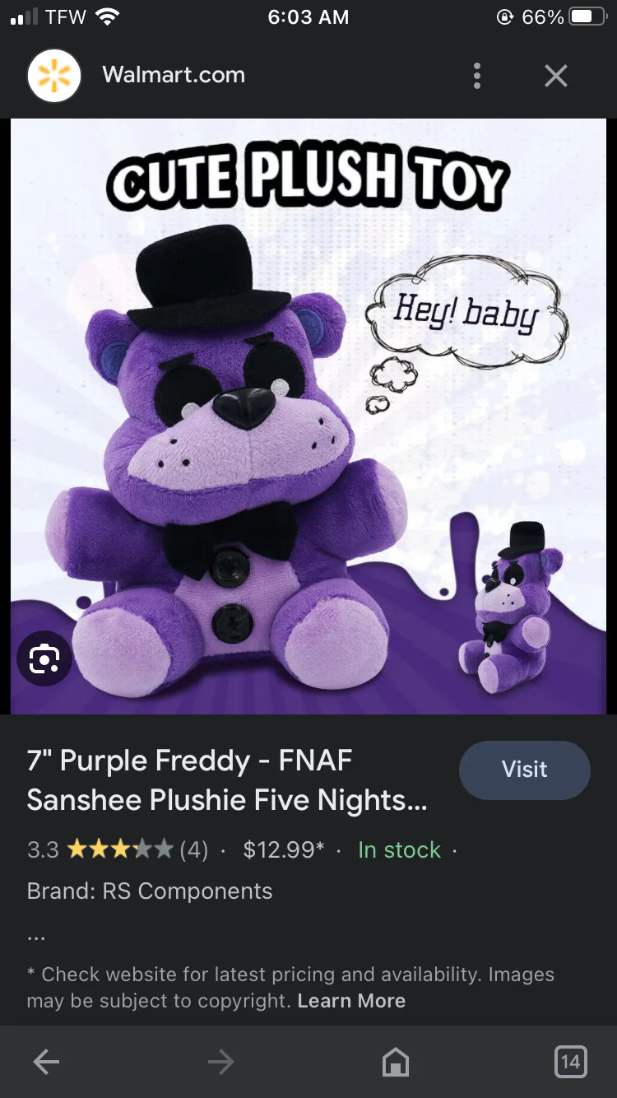Tap the $12.99 price text
Image resolution: width=617 pixels, height=1098 pixels.
tap(284, 849)
